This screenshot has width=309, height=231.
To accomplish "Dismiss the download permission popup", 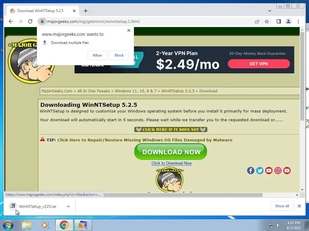I will click(x=129, y=30).
